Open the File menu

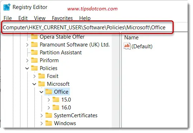(8, 18)
